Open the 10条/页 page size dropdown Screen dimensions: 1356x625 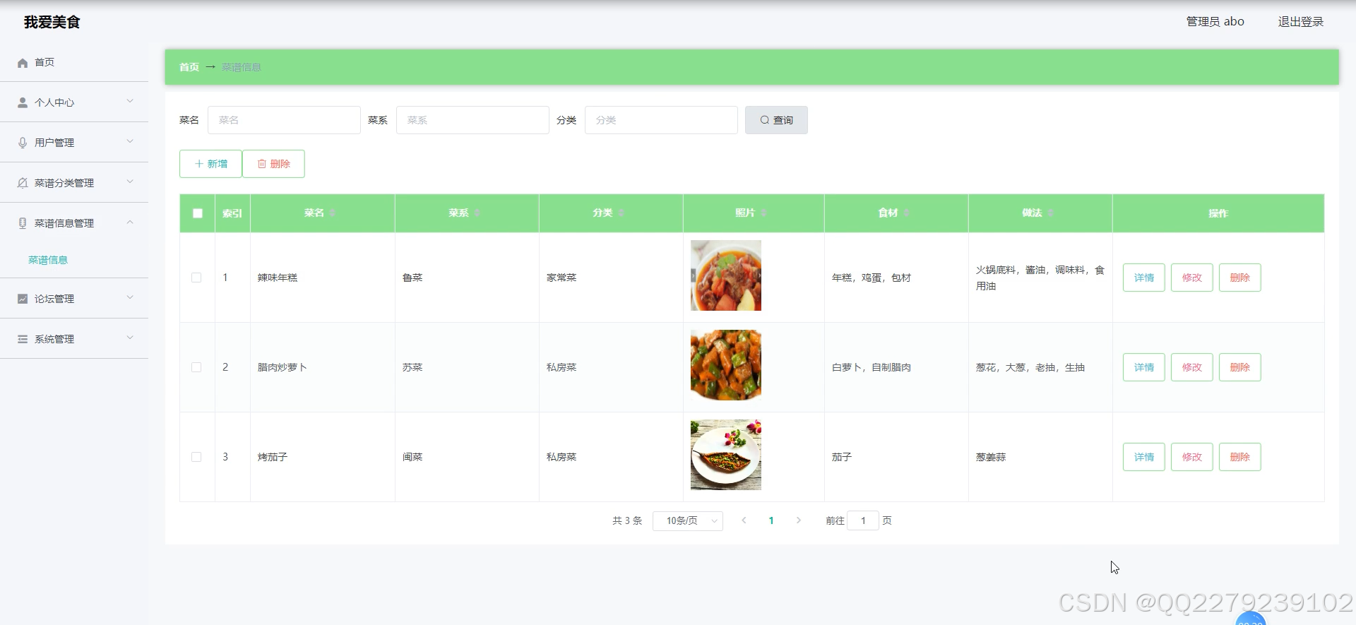click(687, 520)
